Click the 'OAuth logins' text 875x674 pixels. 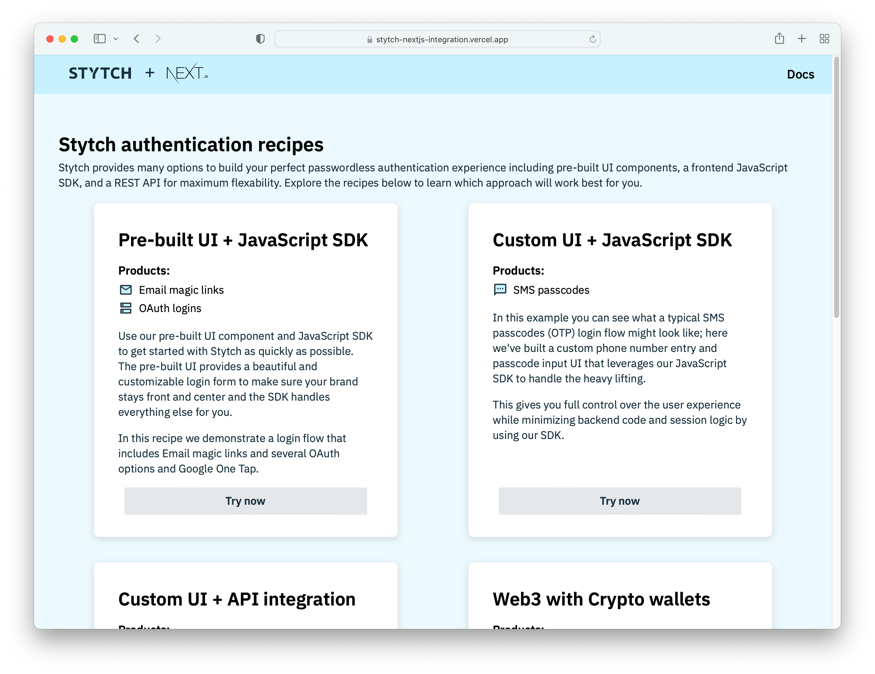(x=170, y=308)
